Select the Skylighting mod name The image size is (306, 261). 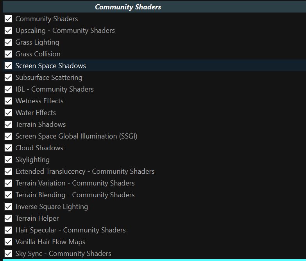32,160
